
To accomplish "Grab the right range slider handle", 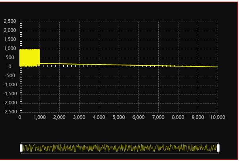I will pyautogui.click(x=218, y=148).
